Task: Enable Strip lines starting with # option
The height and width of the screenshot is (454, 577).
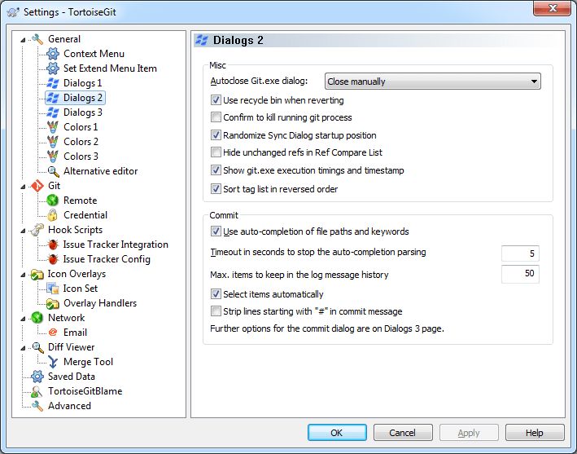Action: click(x=216, y=311)
